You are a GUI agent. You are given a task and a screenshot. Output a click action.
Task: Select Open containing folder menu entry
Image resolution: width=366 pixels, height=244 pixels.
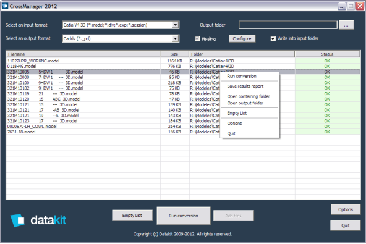(x=249, y=96)
